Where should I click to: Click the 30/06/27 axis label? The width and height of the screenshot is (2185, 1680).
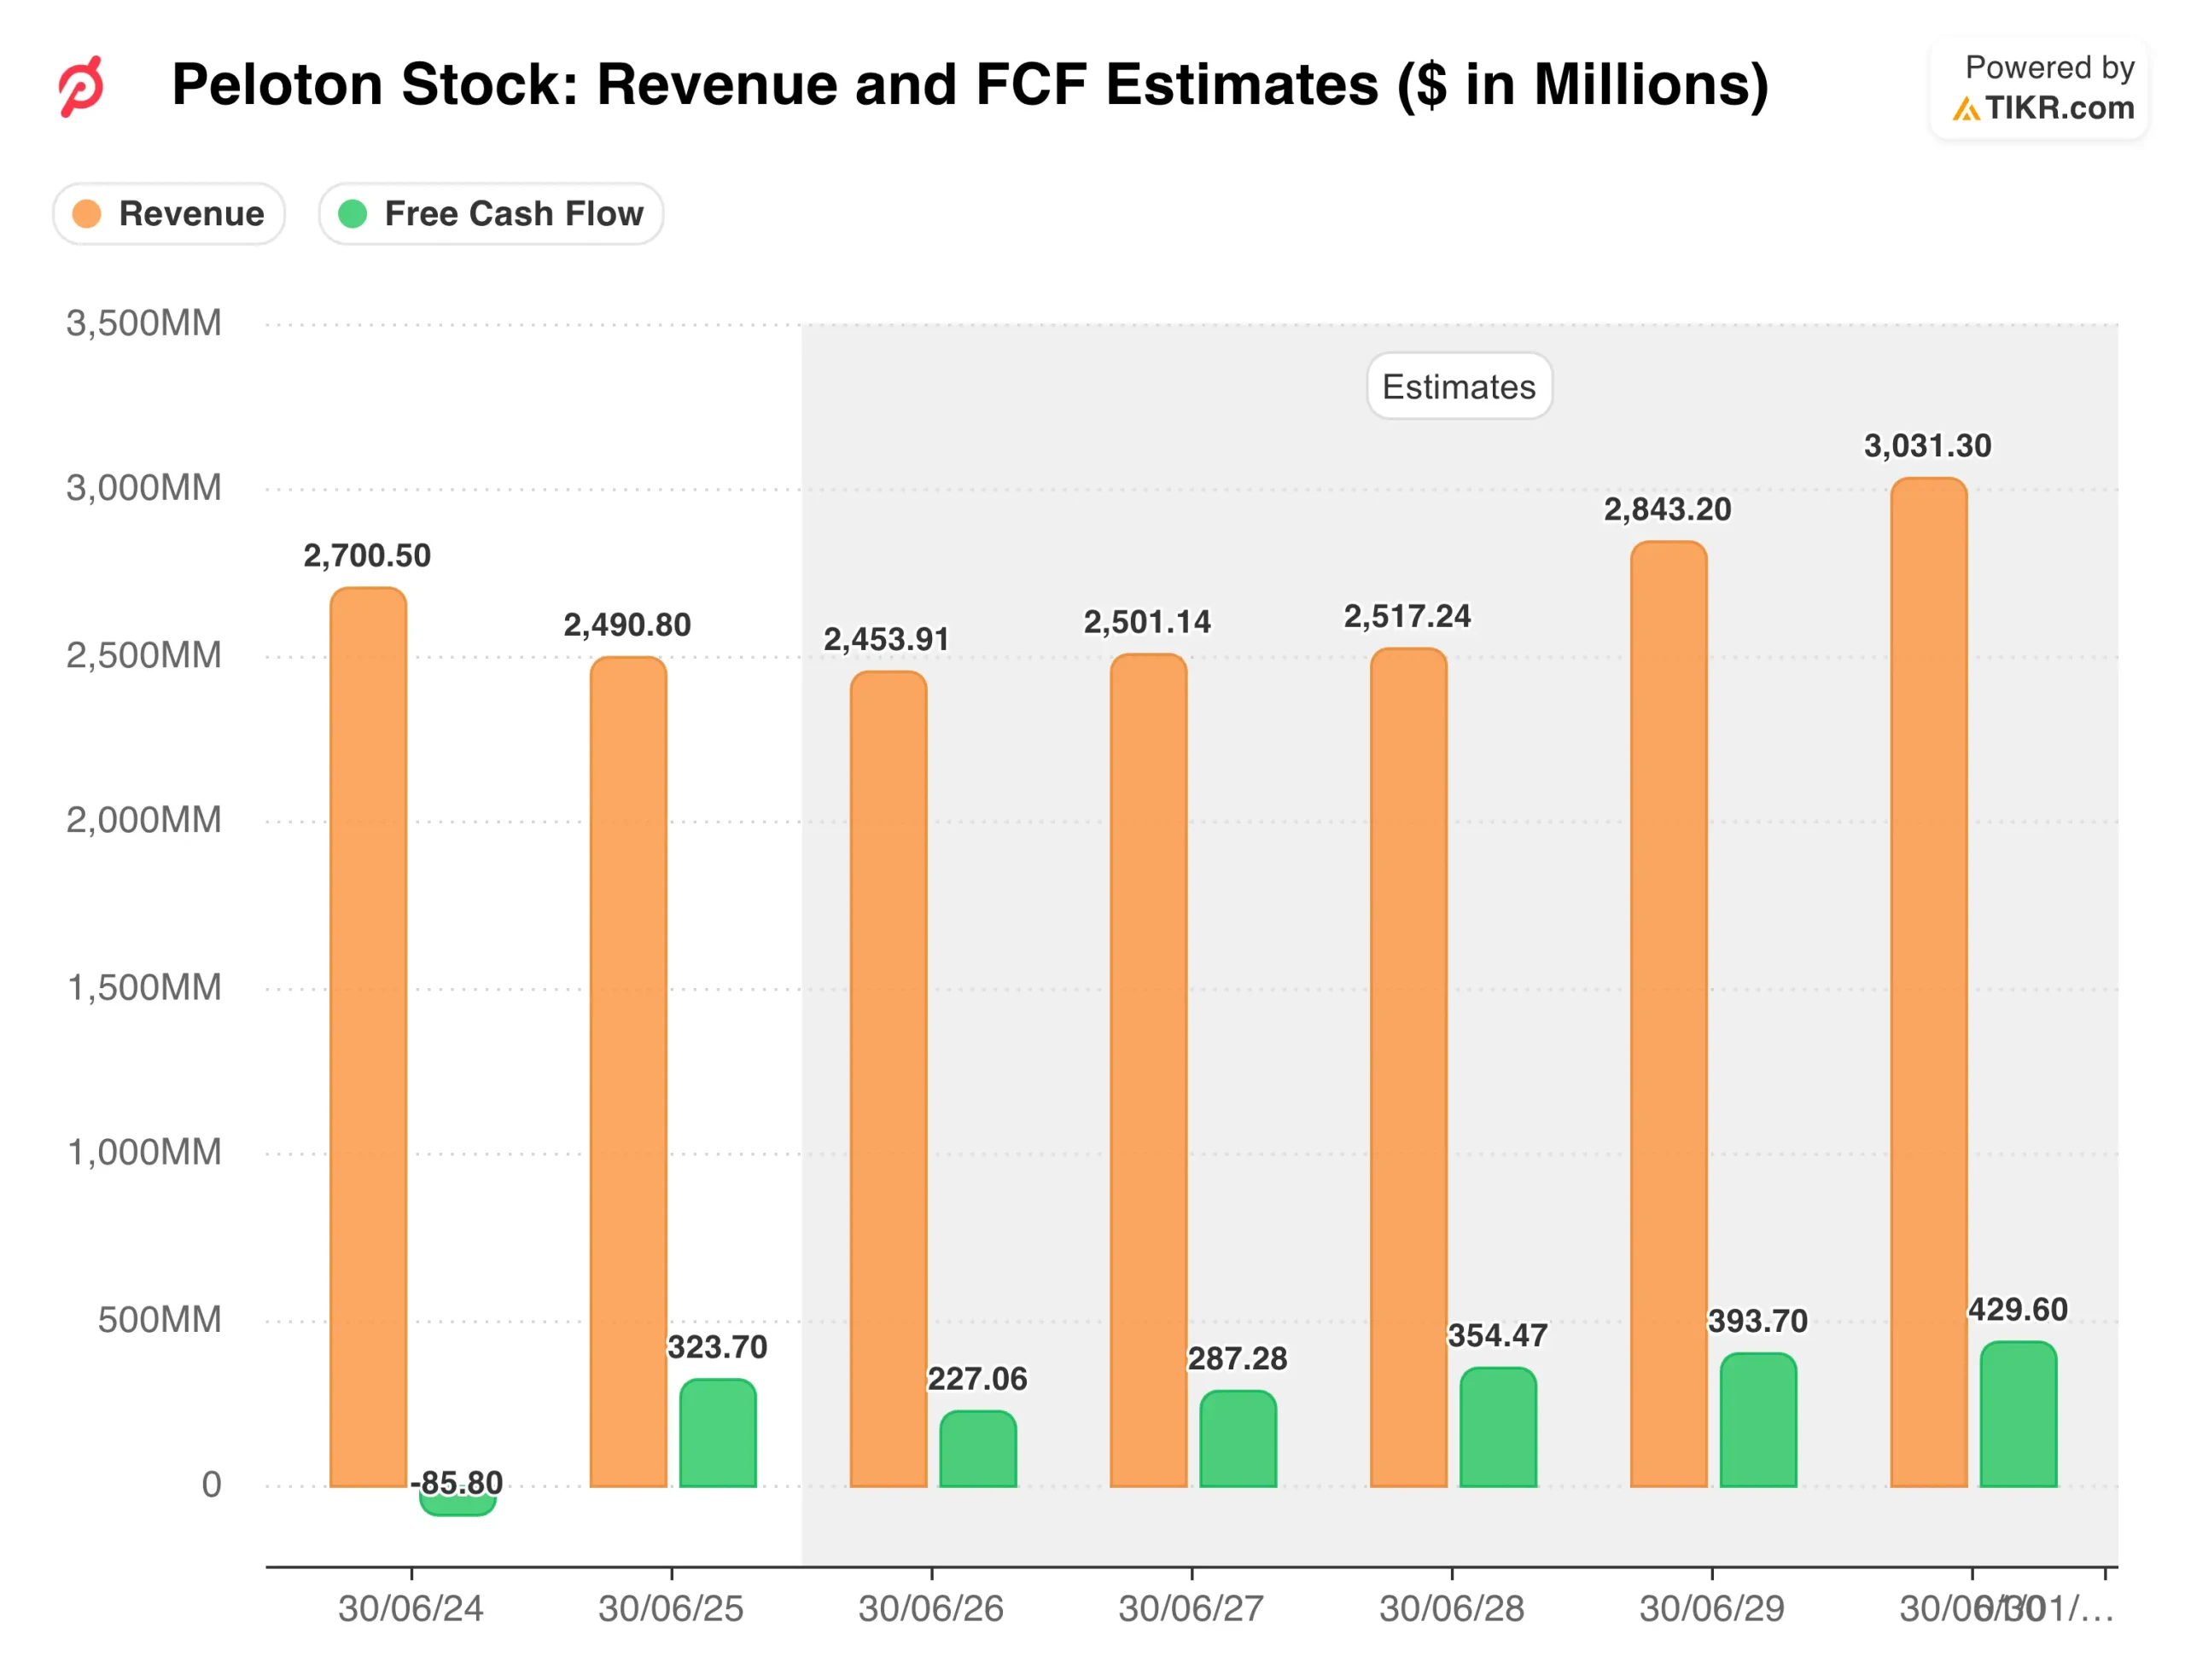pyautogui.click(x=1191, y=1608)
